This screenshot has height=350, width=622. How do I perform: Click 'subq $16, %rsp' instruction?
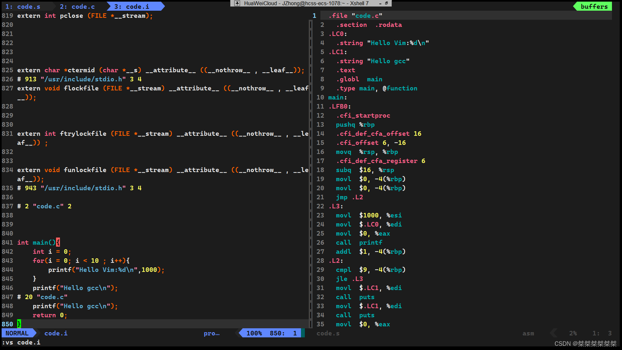point(365,170)
